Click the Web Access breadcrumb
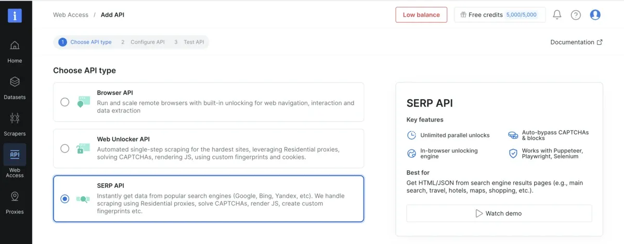The image size is (624, 244). [71, 15]
